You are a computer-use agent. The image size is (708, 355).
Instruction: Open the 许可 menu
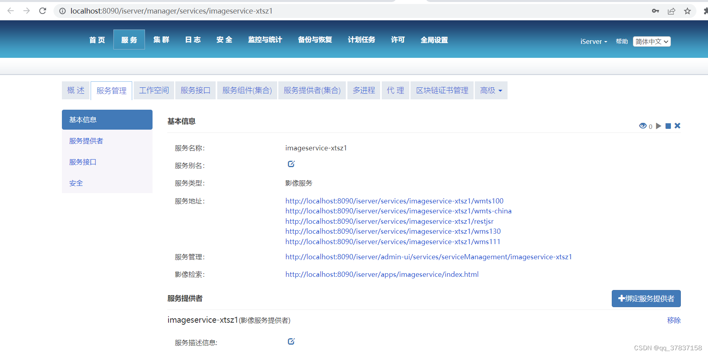(398, 39)
